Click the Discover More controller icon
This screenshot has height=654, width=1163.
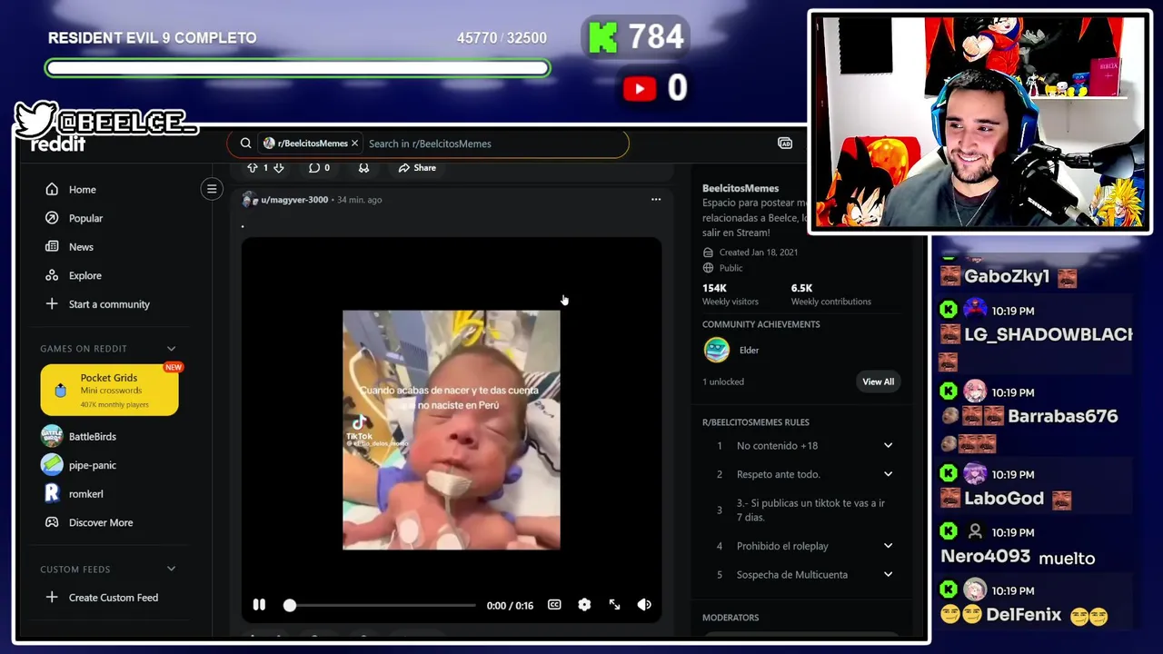click(52, 522)
